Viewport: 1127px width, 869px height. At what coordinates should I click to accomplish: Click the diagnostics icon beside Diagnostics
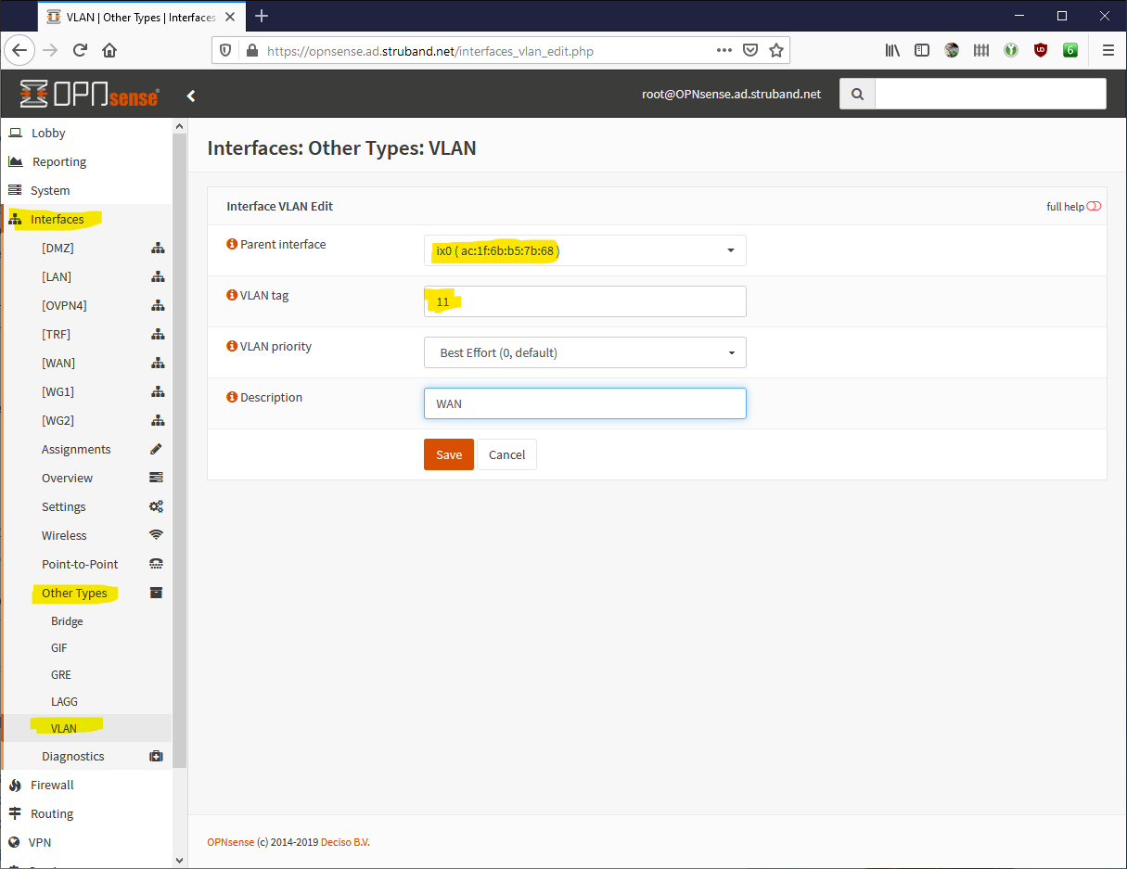point(156,756)
